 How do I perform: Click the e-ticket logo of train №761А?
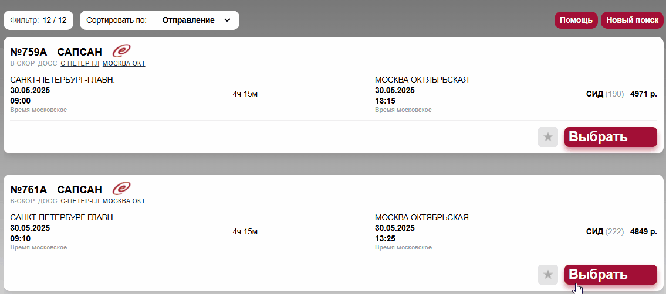pyautogui.click(x=121, y=188)
